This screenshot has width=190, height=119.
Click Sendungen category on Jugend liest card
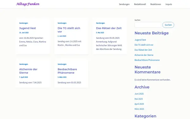click(23, 23)
